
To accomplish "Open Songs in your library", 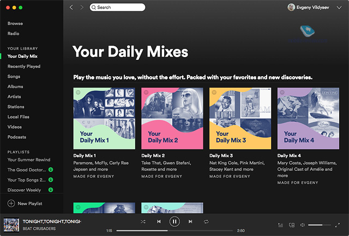I will [14, 76].
